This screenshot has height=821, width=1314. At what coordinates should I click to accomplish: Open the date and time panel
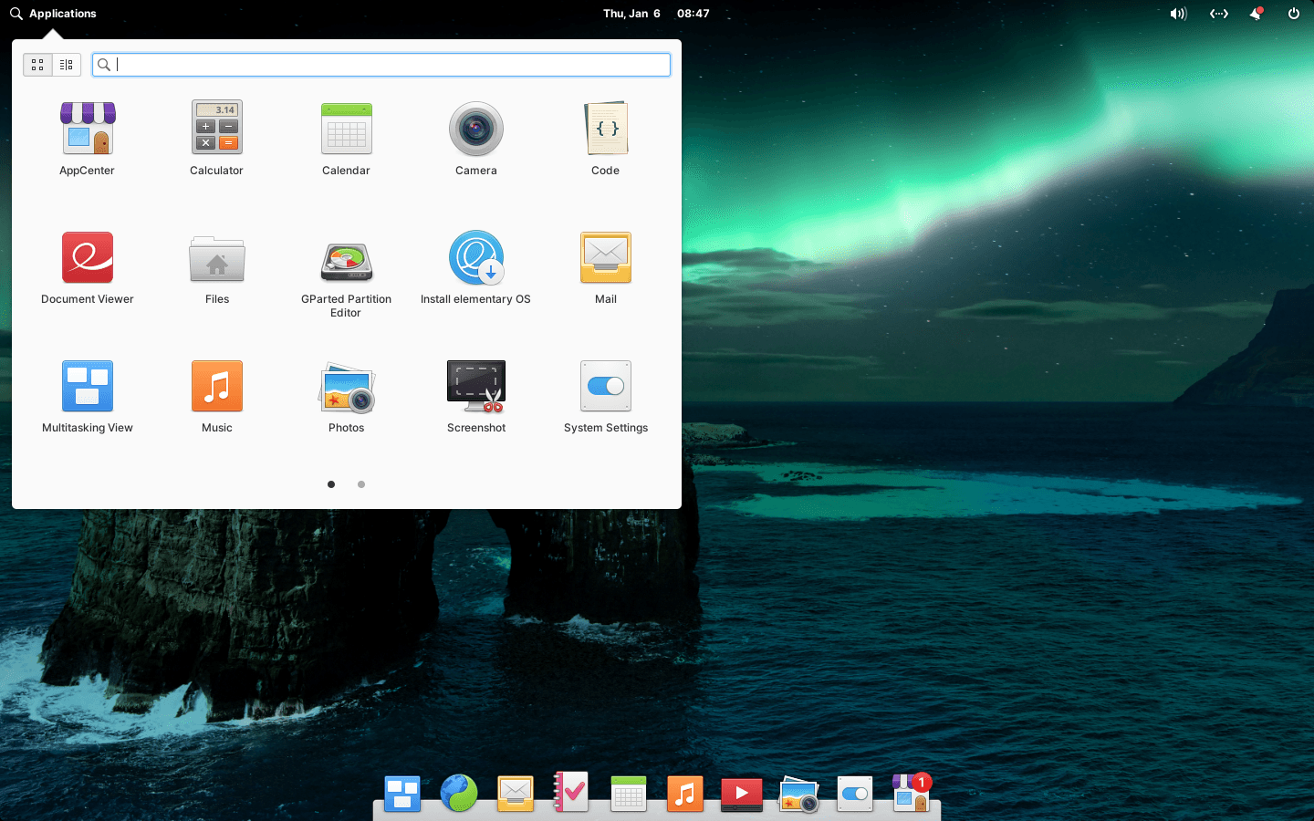(655, 14)
